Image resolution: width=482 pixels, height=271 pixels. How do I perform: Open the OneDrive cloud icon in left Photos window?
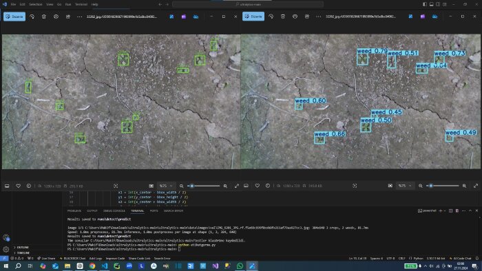point(196,17)
